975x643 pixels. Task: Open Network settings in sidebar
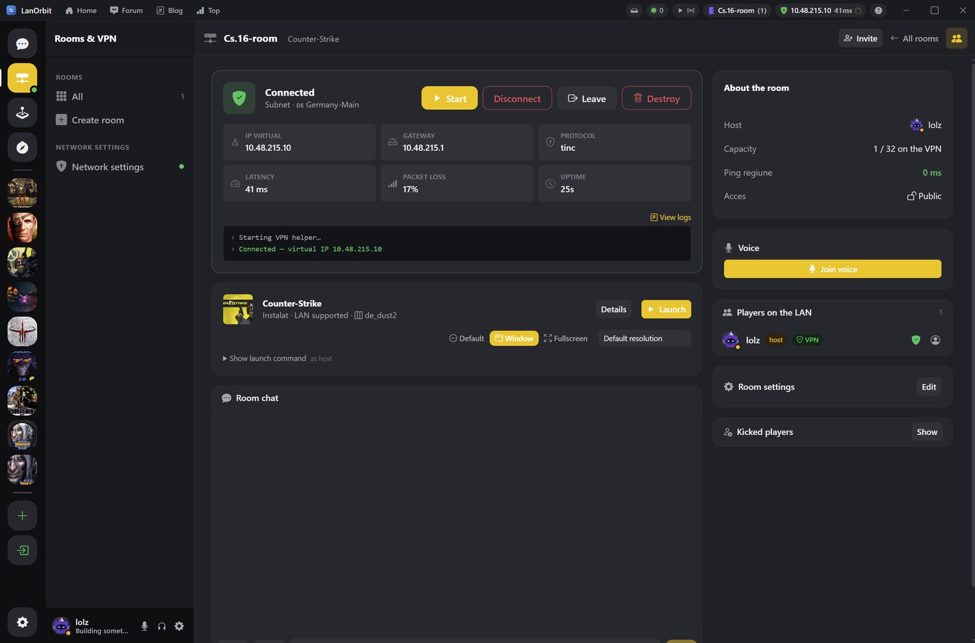tap(120, 166)
